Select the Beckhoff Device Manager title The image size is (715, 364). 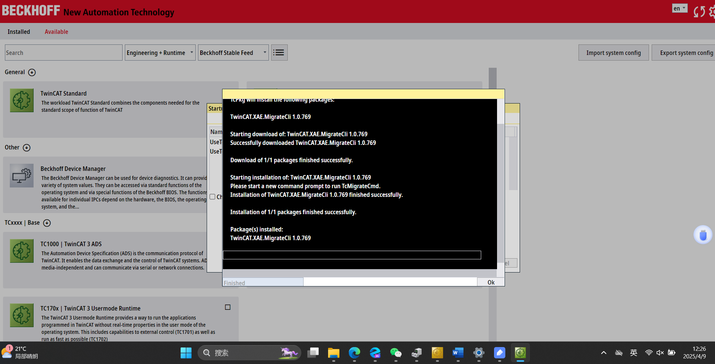pyautogui.click(x=73, y=169)
